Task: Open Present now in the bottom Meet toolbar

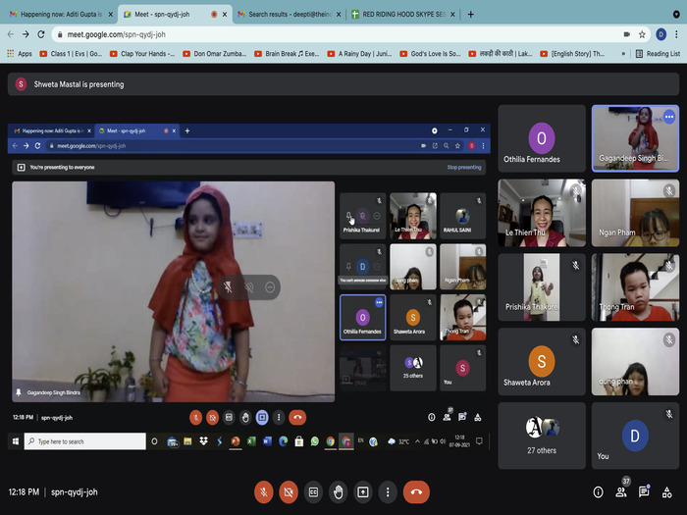Action: [x=363, y=492]
